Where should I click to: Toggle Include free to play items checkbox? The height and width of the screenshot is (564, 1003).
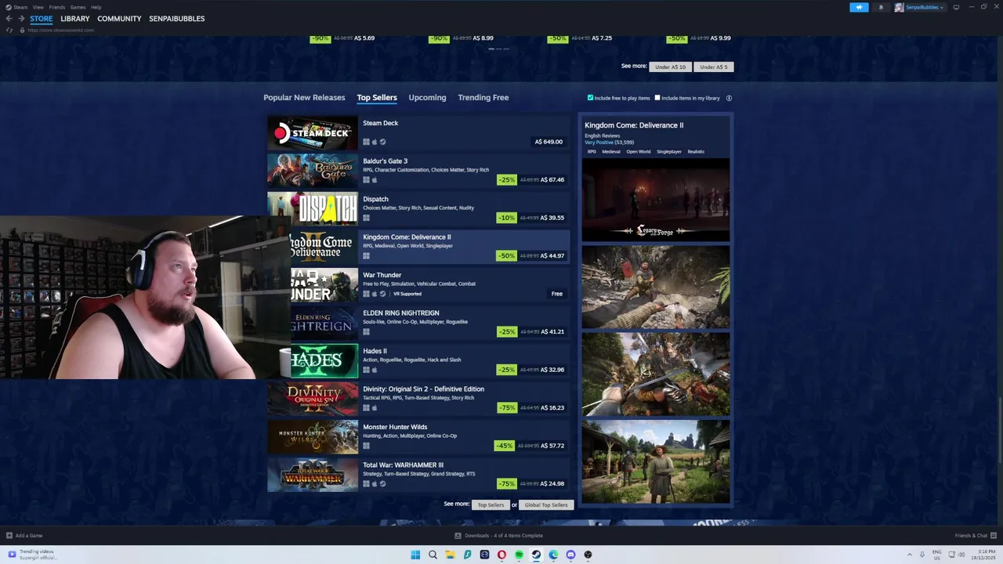[591, 98]
